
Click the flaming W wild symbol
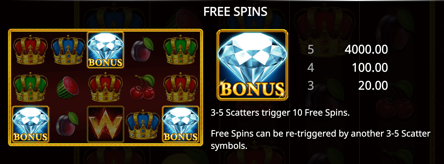tap(105, 124)
